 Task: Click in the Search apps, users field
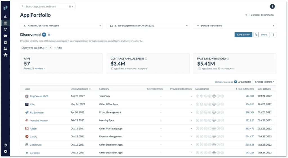[48, 6]
